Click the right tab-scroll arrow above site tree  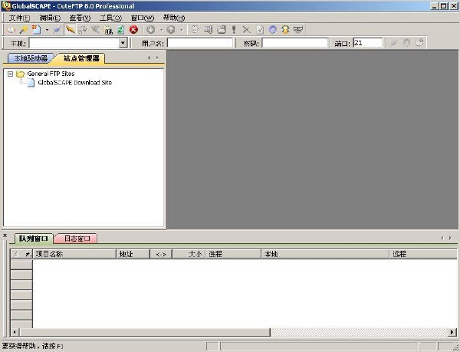157,58
